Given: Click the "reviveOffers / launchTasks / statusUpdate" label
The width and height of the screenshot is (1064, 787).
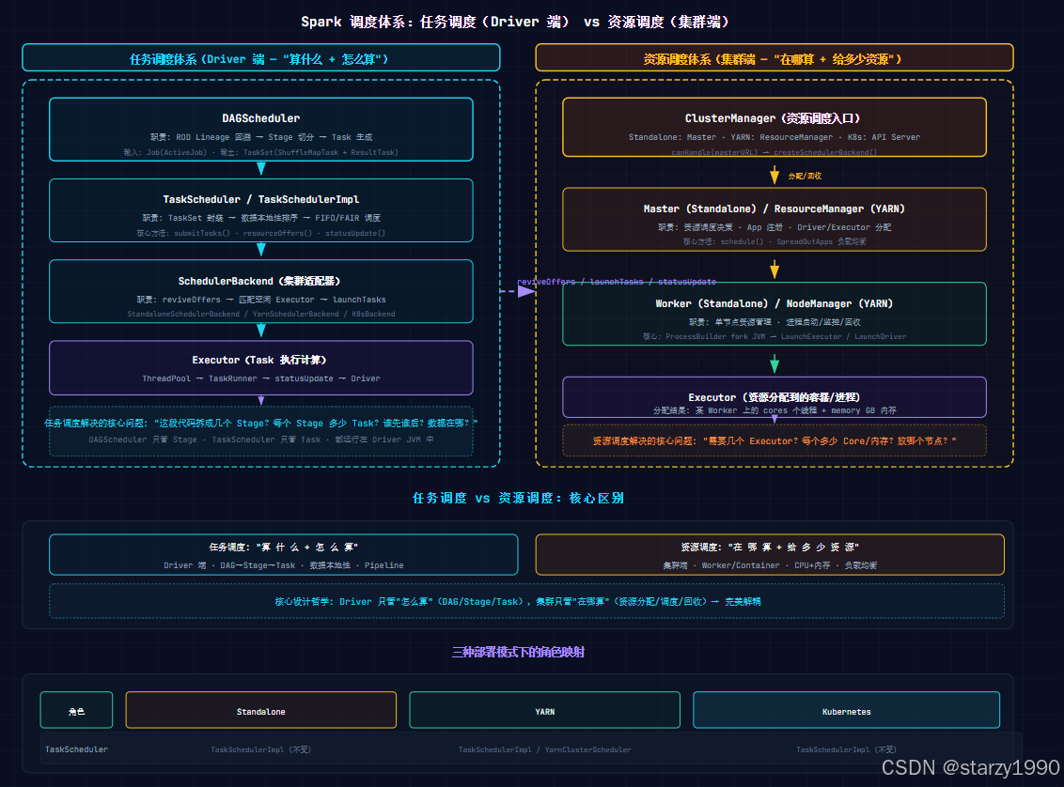Looking at the screenshot, I should point(617,282).
